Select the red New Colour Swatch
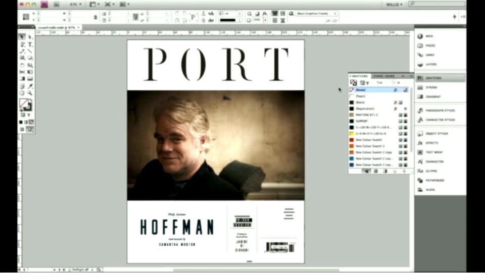Viewport: 485px width, 273px height. (379, 140)
